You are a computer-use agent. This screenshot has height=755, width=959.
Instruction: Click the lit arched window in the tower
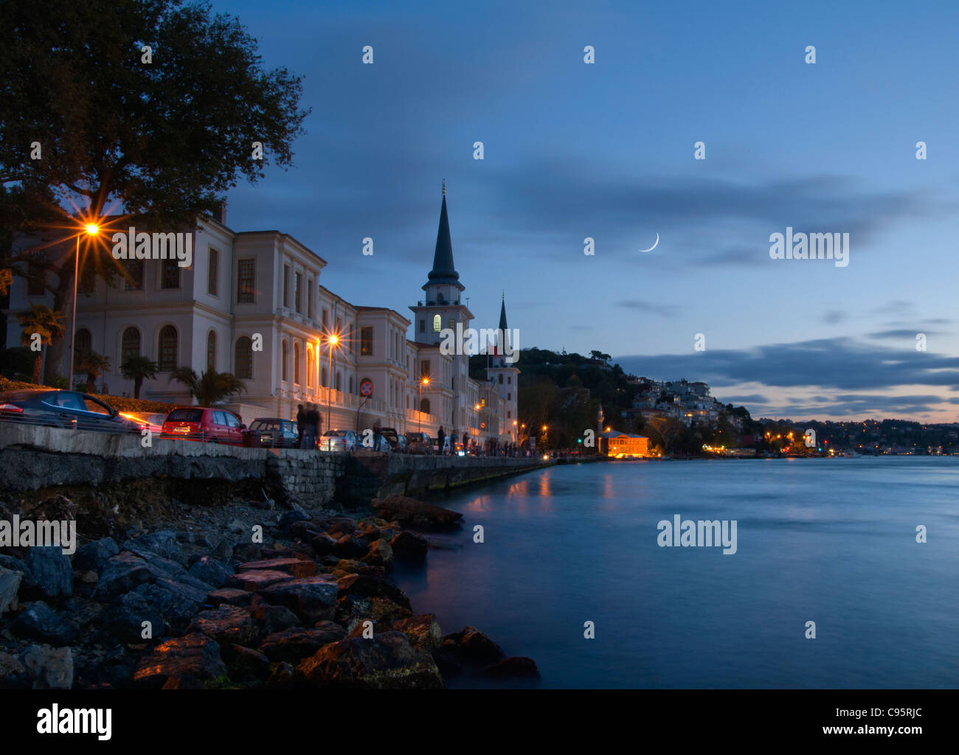pos(437,323)
